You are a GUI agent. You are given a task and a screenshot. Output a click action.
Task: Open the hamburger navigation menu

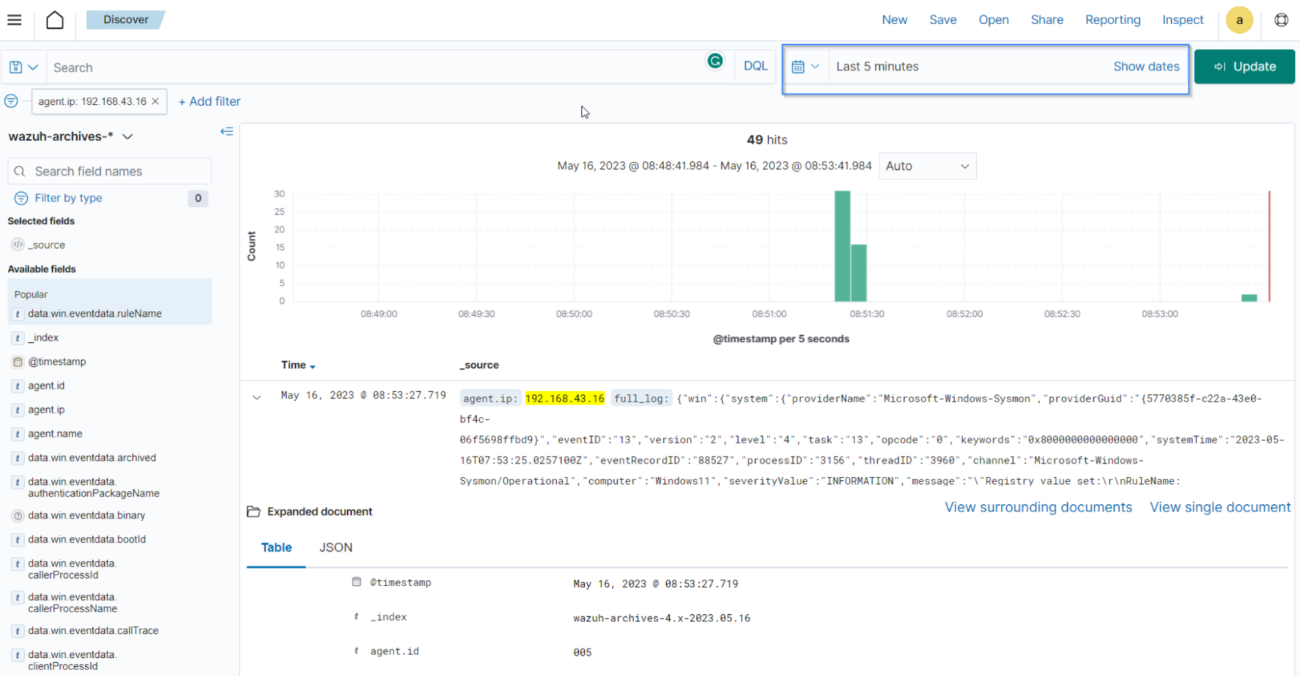pyautogui.click(x=14, y=20)
